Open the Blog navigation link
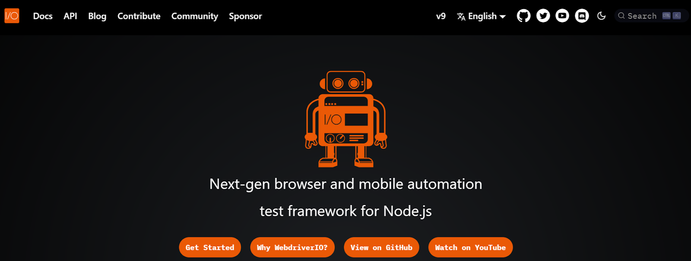The height and width of the screenshot is (261, 691). click(x=97, y=16)
